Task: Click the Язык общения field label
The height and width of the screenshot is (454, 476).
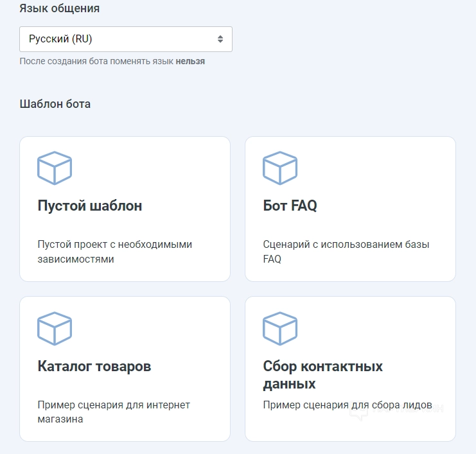Action: point(60,8)
